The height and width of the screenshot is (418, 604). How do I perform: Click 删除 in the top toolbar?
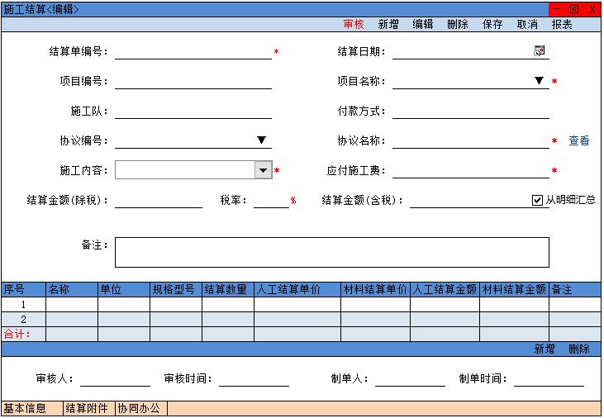tap(458, 25)
